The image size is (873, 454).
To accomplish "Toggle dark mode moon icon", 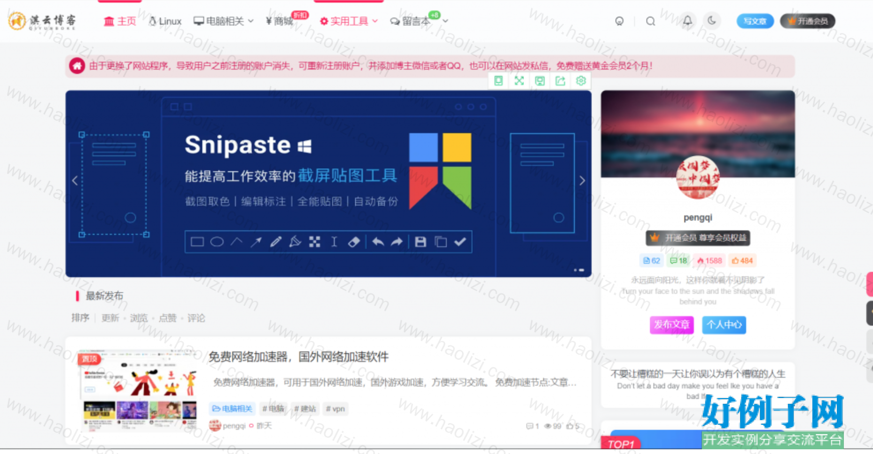I will [x=712, y=21].
